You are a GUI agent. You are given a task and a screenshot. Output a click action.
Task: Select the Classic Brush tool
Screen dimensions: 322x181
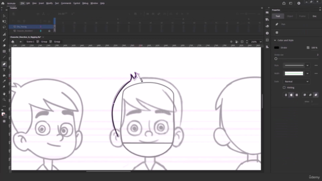4,40
